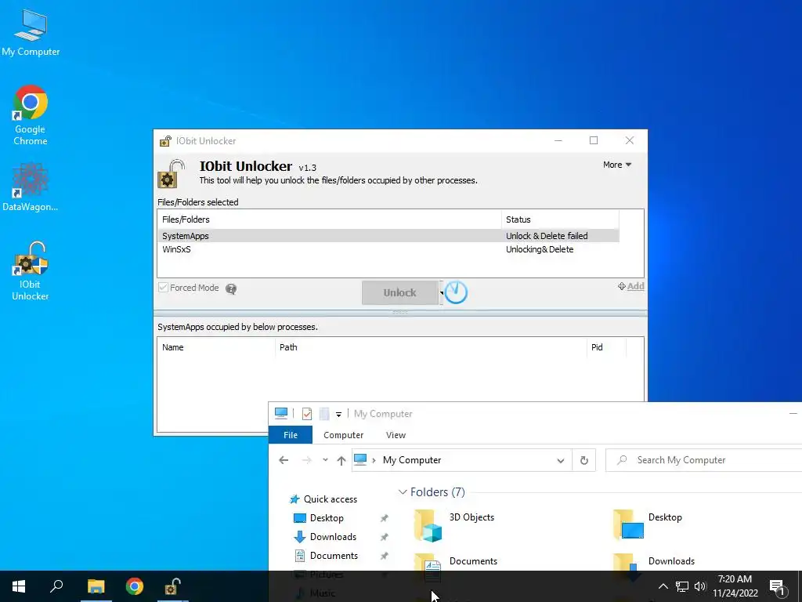802x602 pixels.
Task: Click the IObit Unlocker padlock logo
Action: [171, 174]
